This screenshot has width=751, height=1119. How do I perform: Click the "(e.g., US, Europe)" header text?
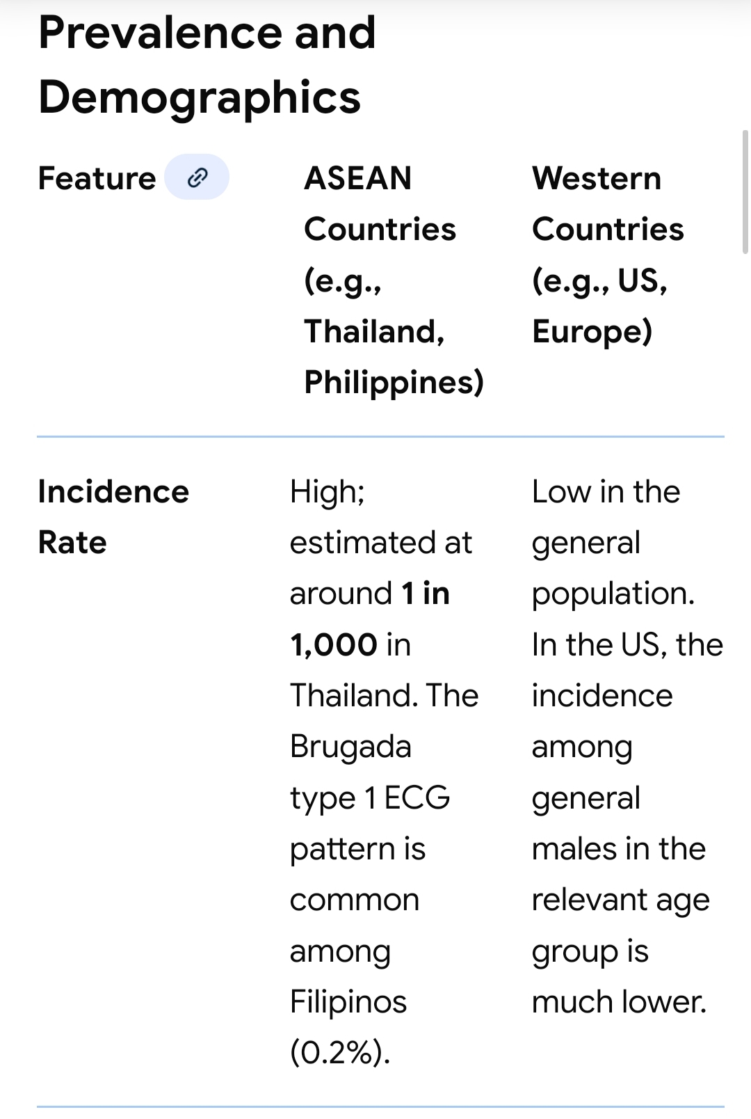click(x=599, y=305)
